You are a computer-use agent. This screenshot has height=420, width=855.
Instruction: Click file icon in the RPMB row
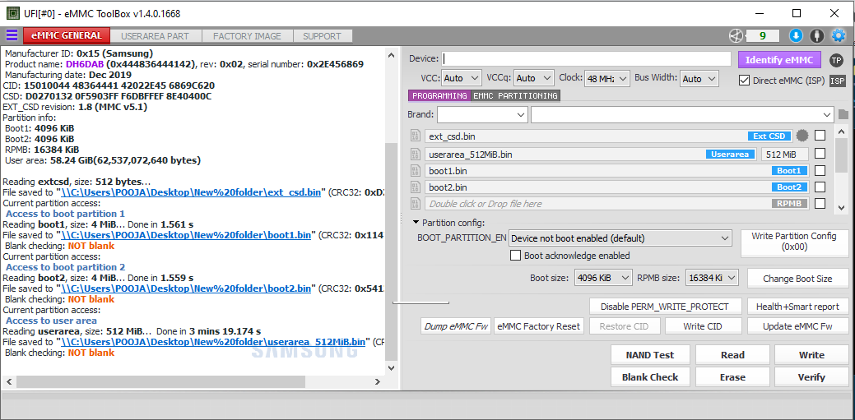pyautogui.click(x=416, y=204)
